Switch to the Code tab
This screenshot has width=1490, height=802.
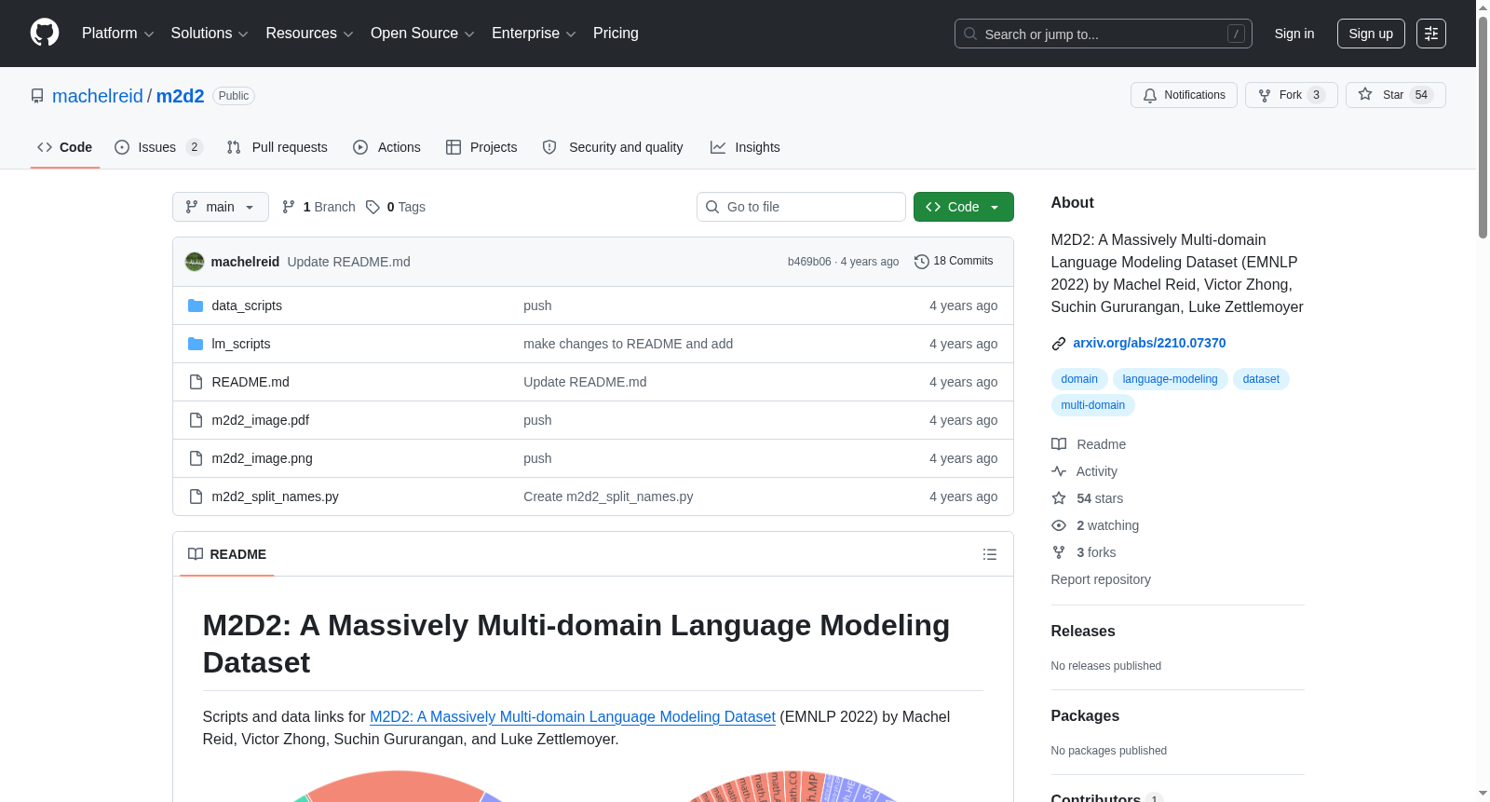coord(65,147)
